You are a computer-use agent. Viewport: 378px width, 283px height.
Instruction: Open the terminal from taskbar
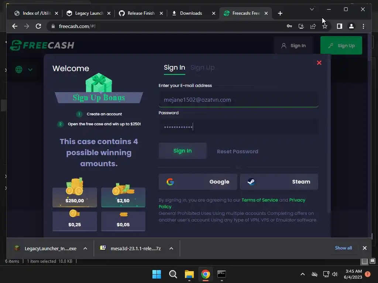point(221,274)
